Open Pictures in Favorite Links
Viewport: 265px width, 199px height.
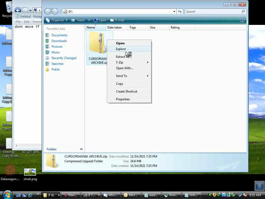click(x=57, y=47)
